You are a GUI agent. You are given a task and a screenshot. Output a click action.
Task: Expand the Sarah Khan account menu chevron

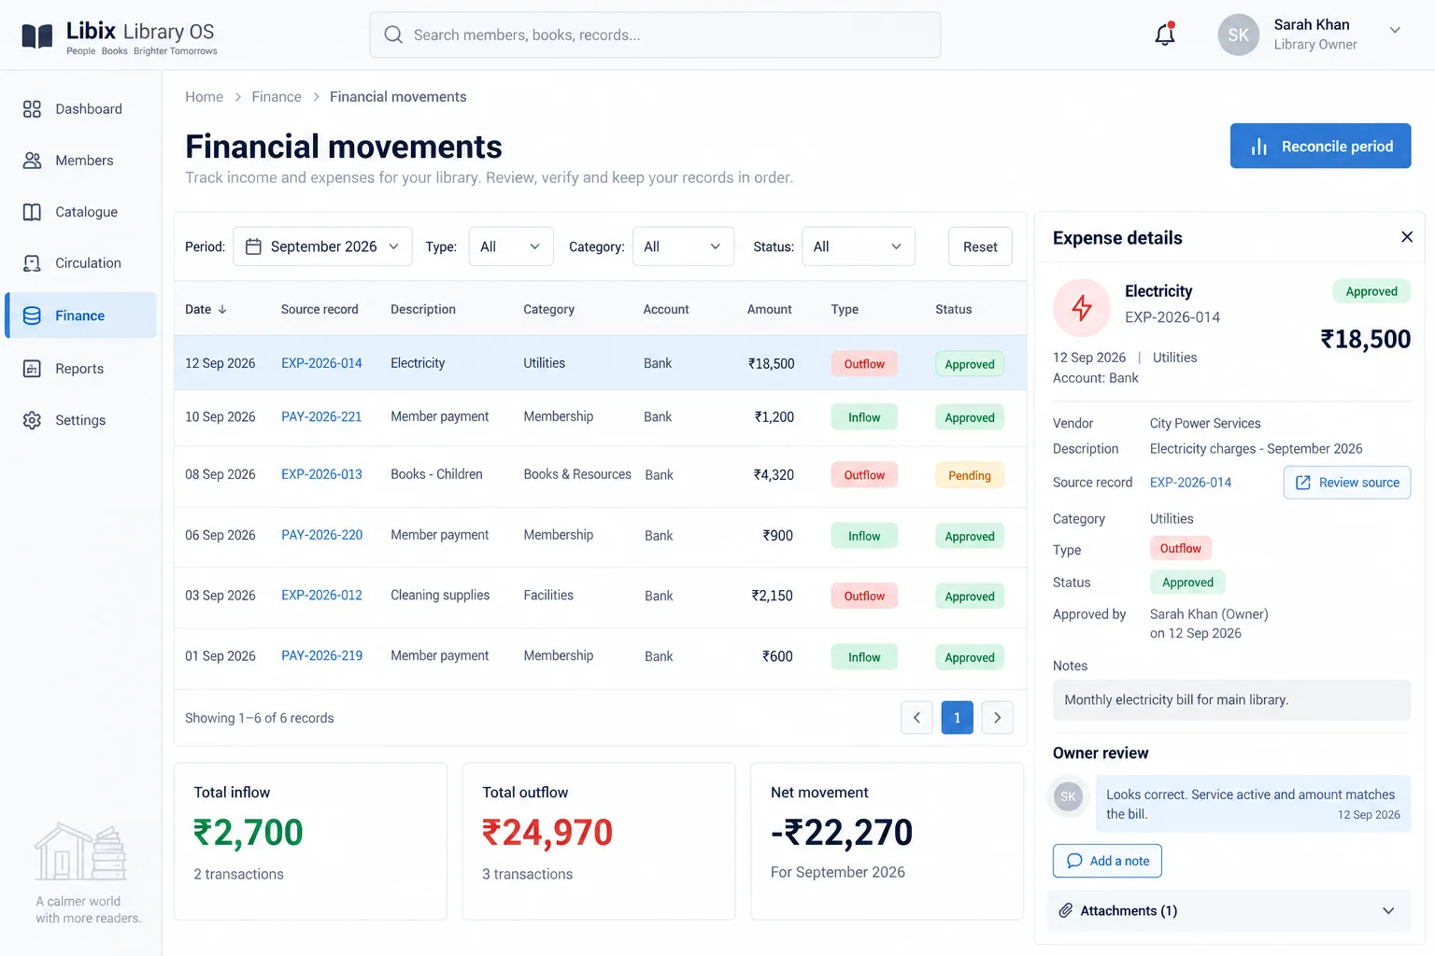point(1395,30)
